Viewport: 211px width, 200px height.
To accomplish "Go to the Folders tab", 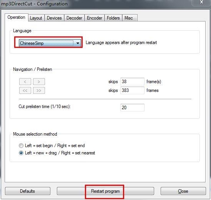I will tap(113, 18).
